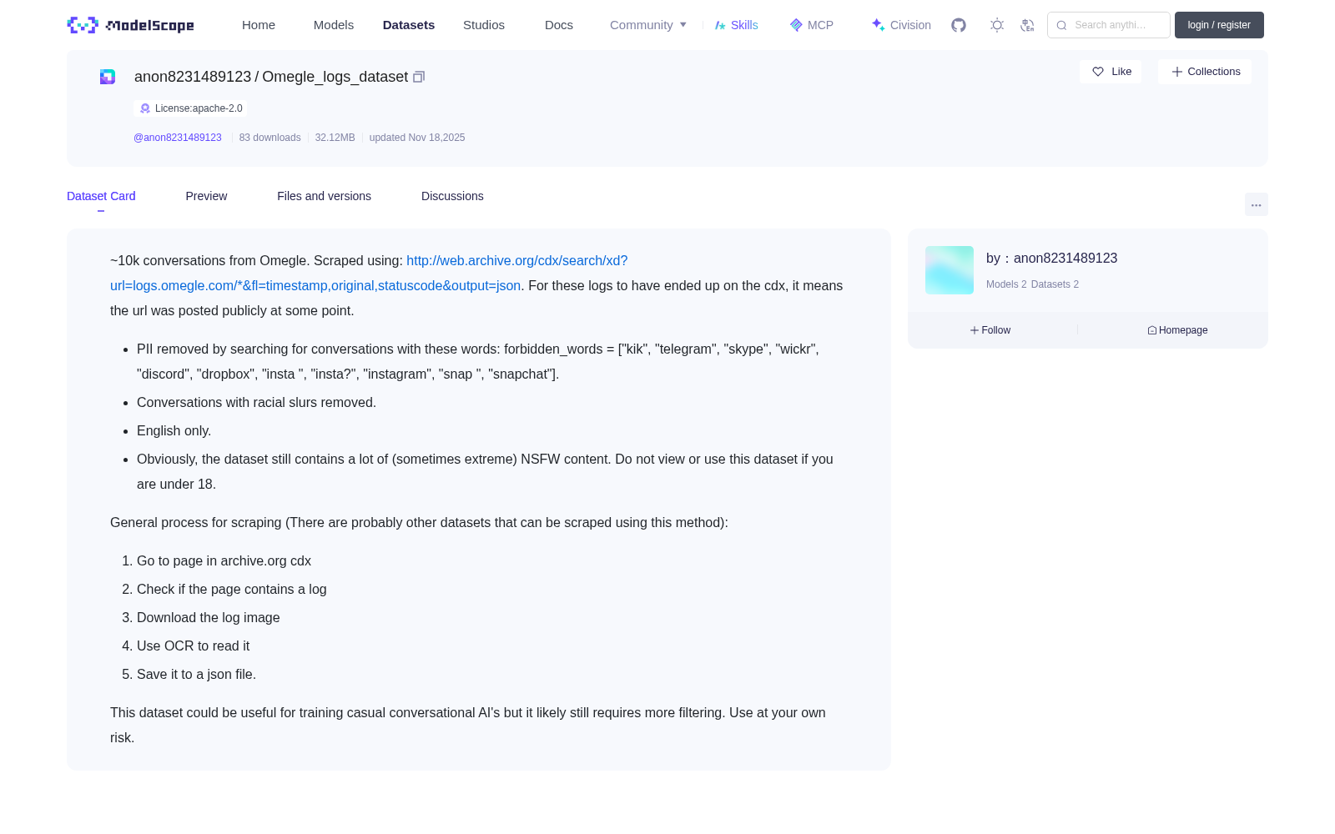The image size is (1335, 834).
Task: Click the '83 downloads' text
Action: 270,138
